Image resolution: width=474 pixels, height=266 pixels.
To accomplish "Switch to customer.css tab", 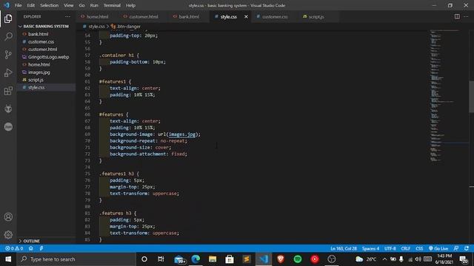I will 275,16.
